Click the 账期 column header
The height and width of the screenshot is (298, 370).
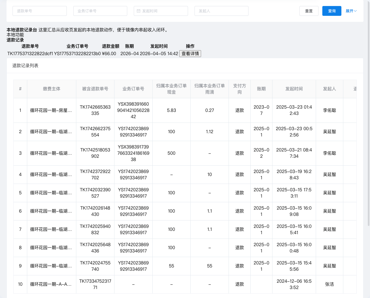[x=261, y=89]
